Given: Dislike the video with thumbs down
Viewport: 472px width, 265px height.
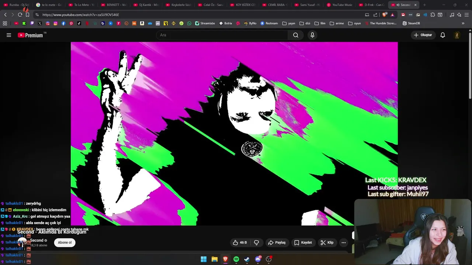Looking at the screenshot, I should click(257, 243).
